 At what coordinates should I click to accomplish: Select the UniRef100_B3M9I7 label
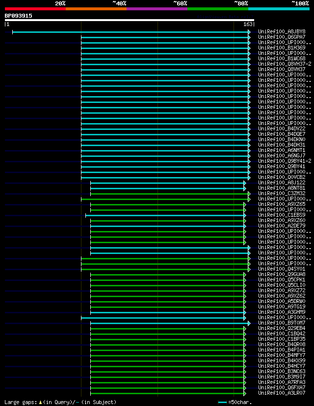point(282,377)
